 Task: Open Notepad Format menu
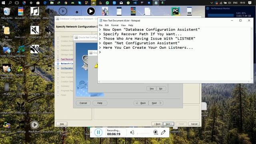(115, 25)
